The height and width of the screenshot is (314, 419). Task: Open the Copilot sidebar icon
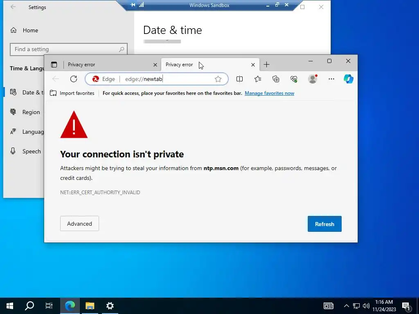349,79
